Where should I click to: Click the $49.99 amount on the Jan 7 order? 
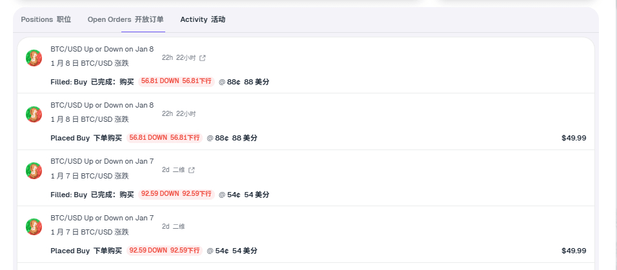coord(574,251)
